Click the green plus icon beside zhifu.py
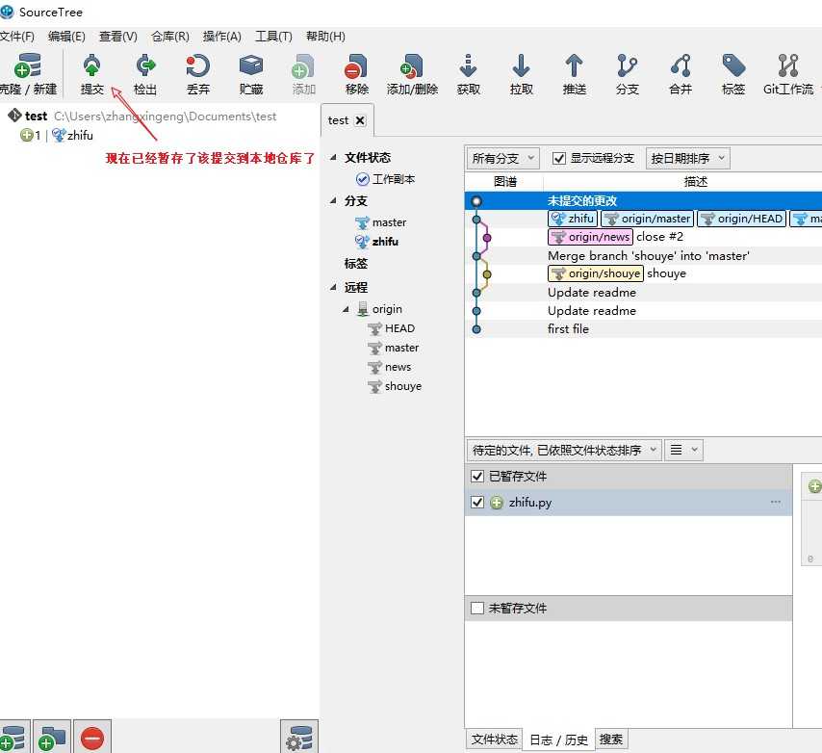The height and width of the screenshot is (753, 822). point(497,503)
